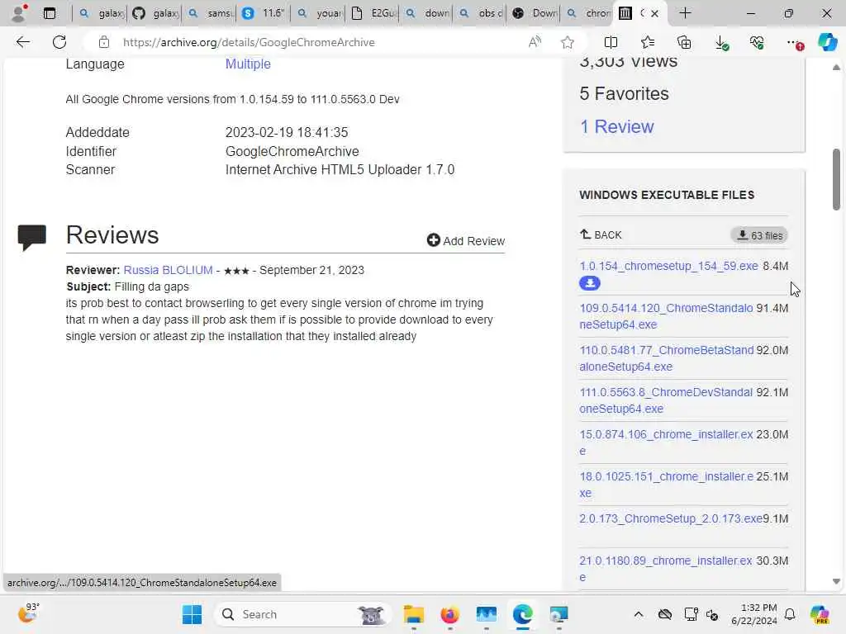Download 110.0.5481.77 ChromeBetaStandaloneSetup64.exe
Image resolution: width=846 pixels, height=634 pixels.
click(667, 358)
